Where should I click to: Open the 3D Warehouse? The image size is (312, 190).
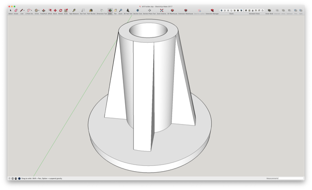tap(173, 11)
